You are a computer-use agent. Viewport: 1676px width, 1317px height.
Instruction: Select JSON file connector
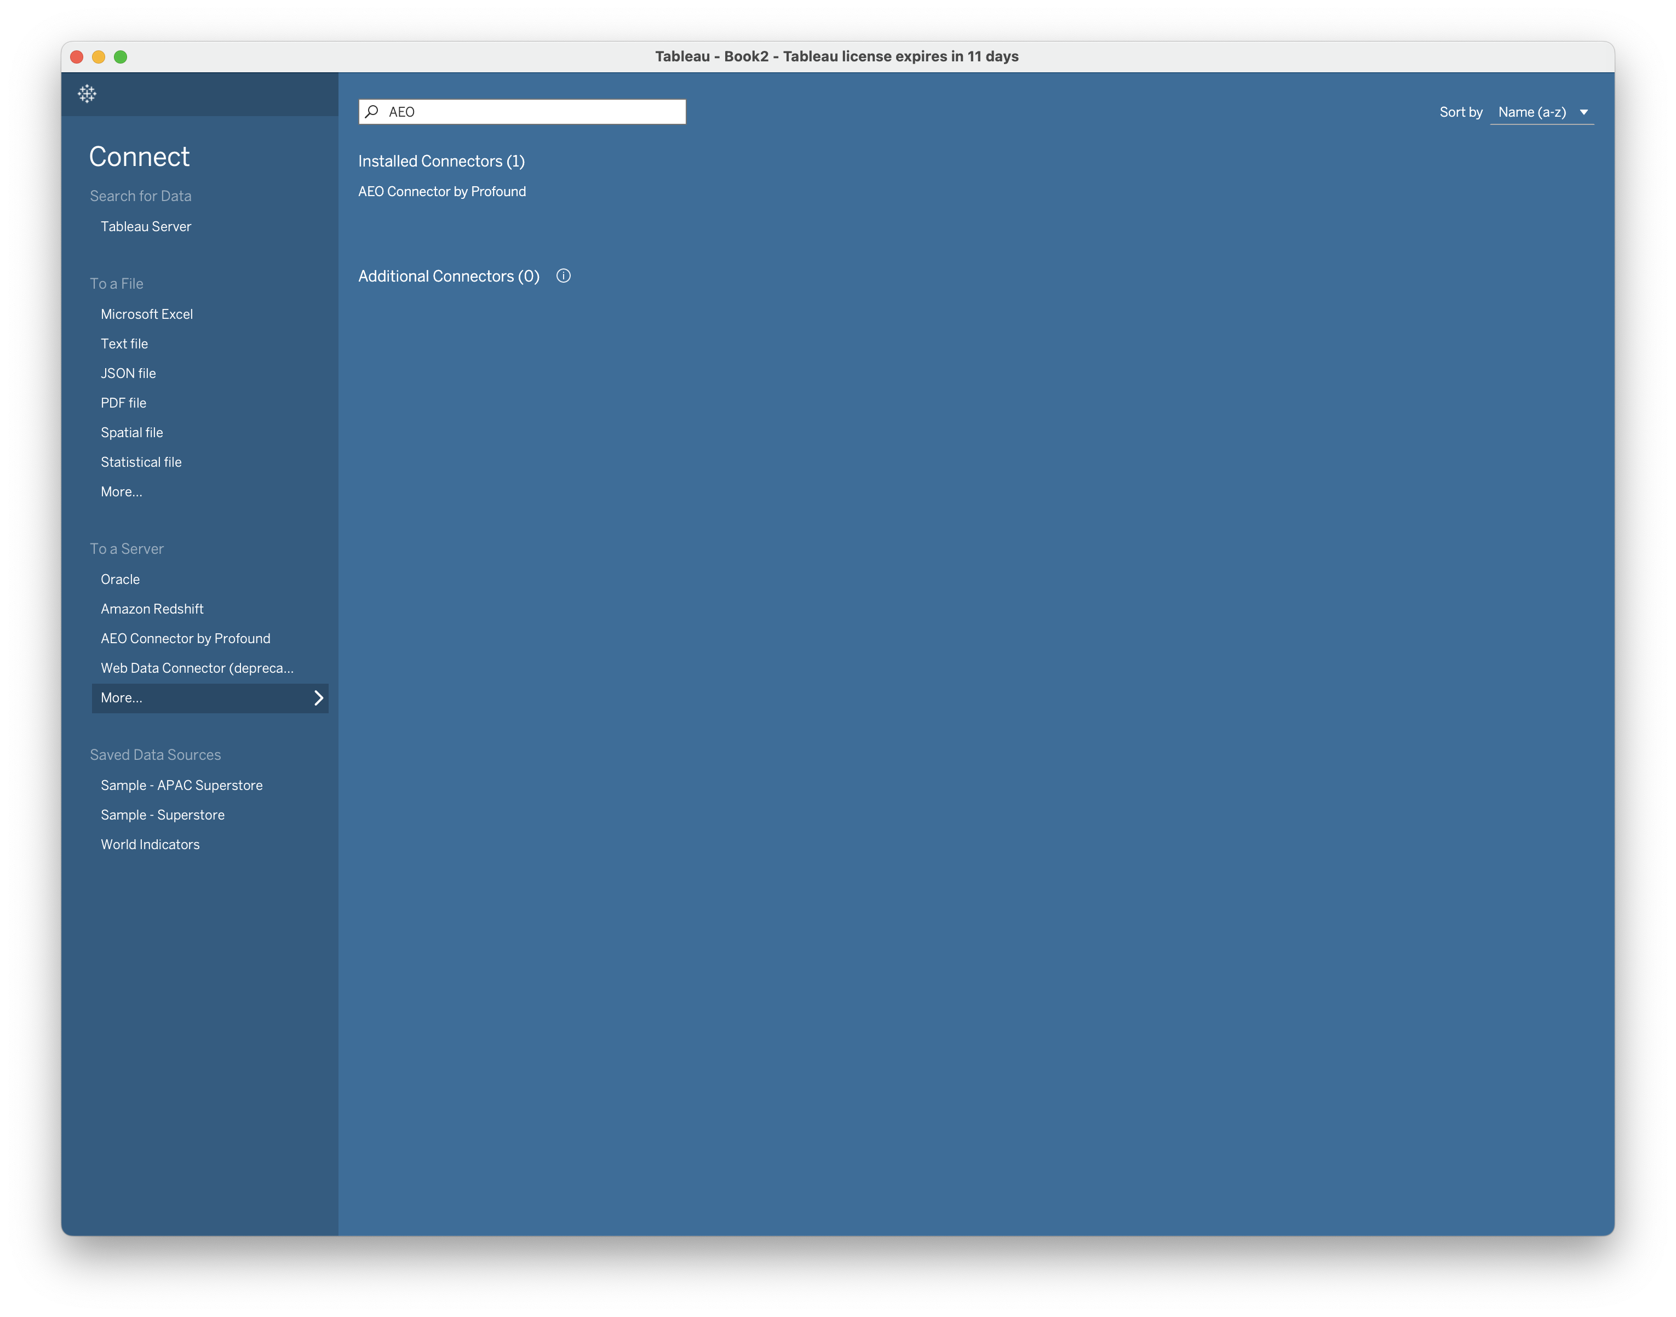point(128,373)
